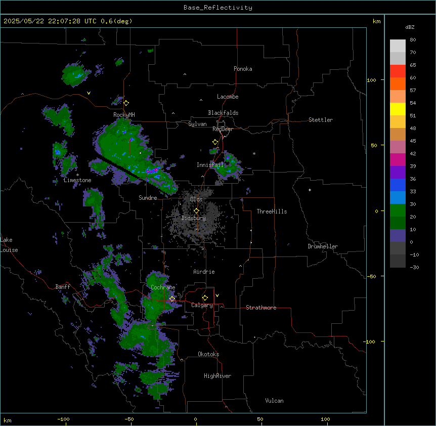
Task: Click the Innisfail city label
Action: (x=210, y=165)
